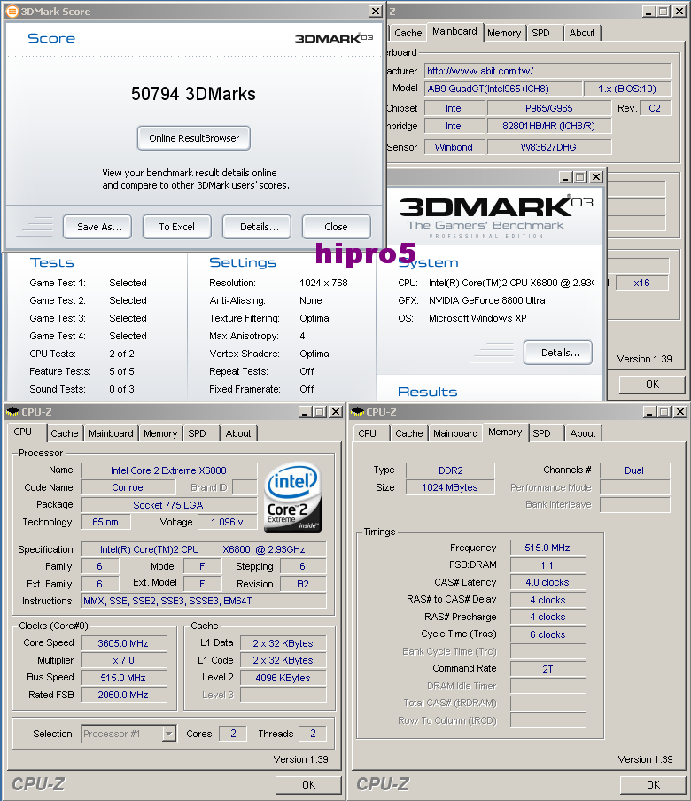The height and width of the screenshot is (801, 691).
Task: Click the 3DMark Score window orange icon
Action: point(12,11)
